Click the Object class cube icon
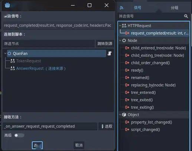Image resolution: width=192 pixels, height=151 pixels. pos(124,115)
